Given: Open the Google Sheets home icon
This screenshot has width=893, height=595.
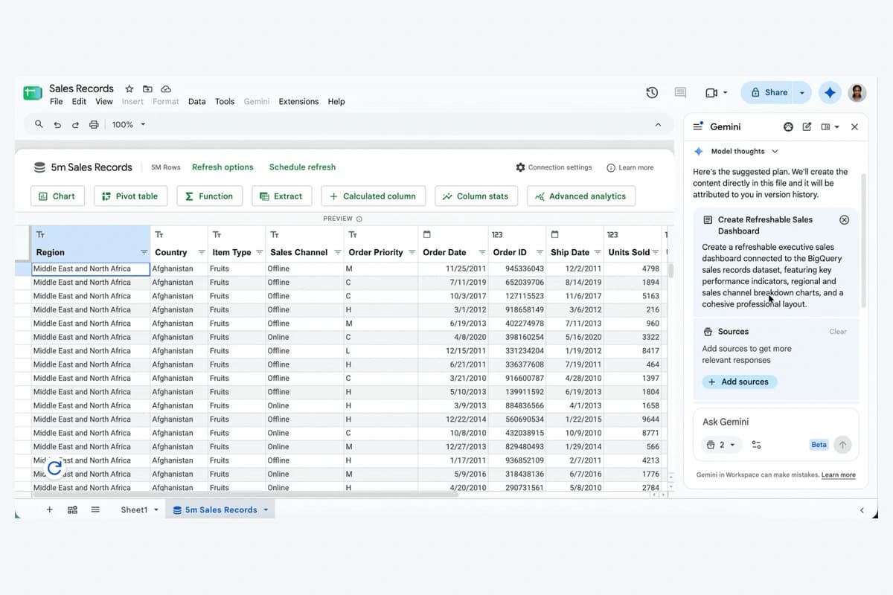Looking at the screenshot, I should (33, 93).
